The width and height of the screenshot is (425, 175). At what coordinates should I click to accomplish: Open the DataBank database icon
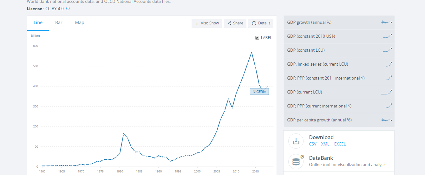296,161
